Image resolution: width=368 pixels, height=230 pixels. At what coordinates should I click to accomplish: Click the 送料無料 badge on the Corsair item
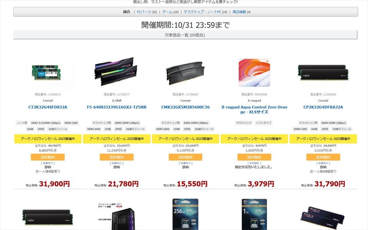(185, 157)
